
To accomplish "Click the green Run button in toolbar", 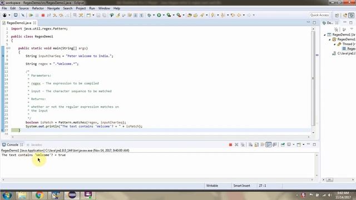I will click(x=159, y=15).
